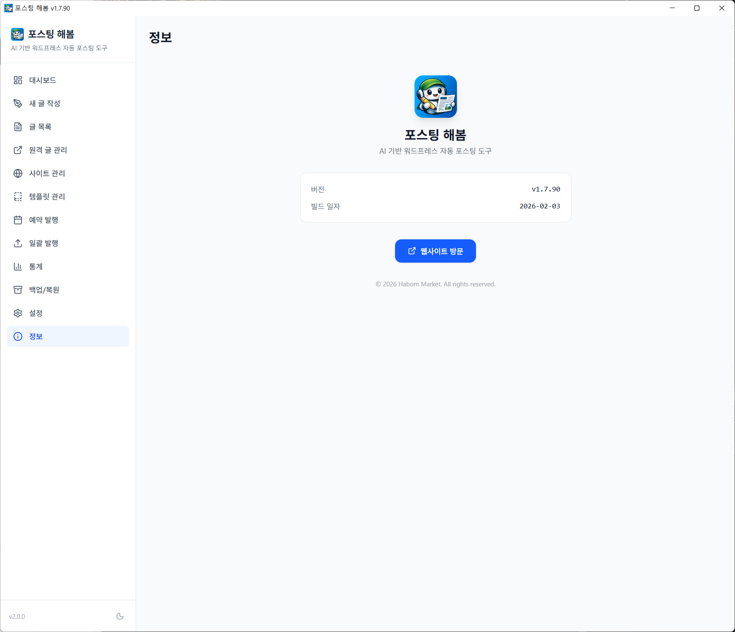Screen dimensions: 735x632
Task: Click the upload icon for 일괄 발행
Action: pyautogui.click(x=18, y=243)
